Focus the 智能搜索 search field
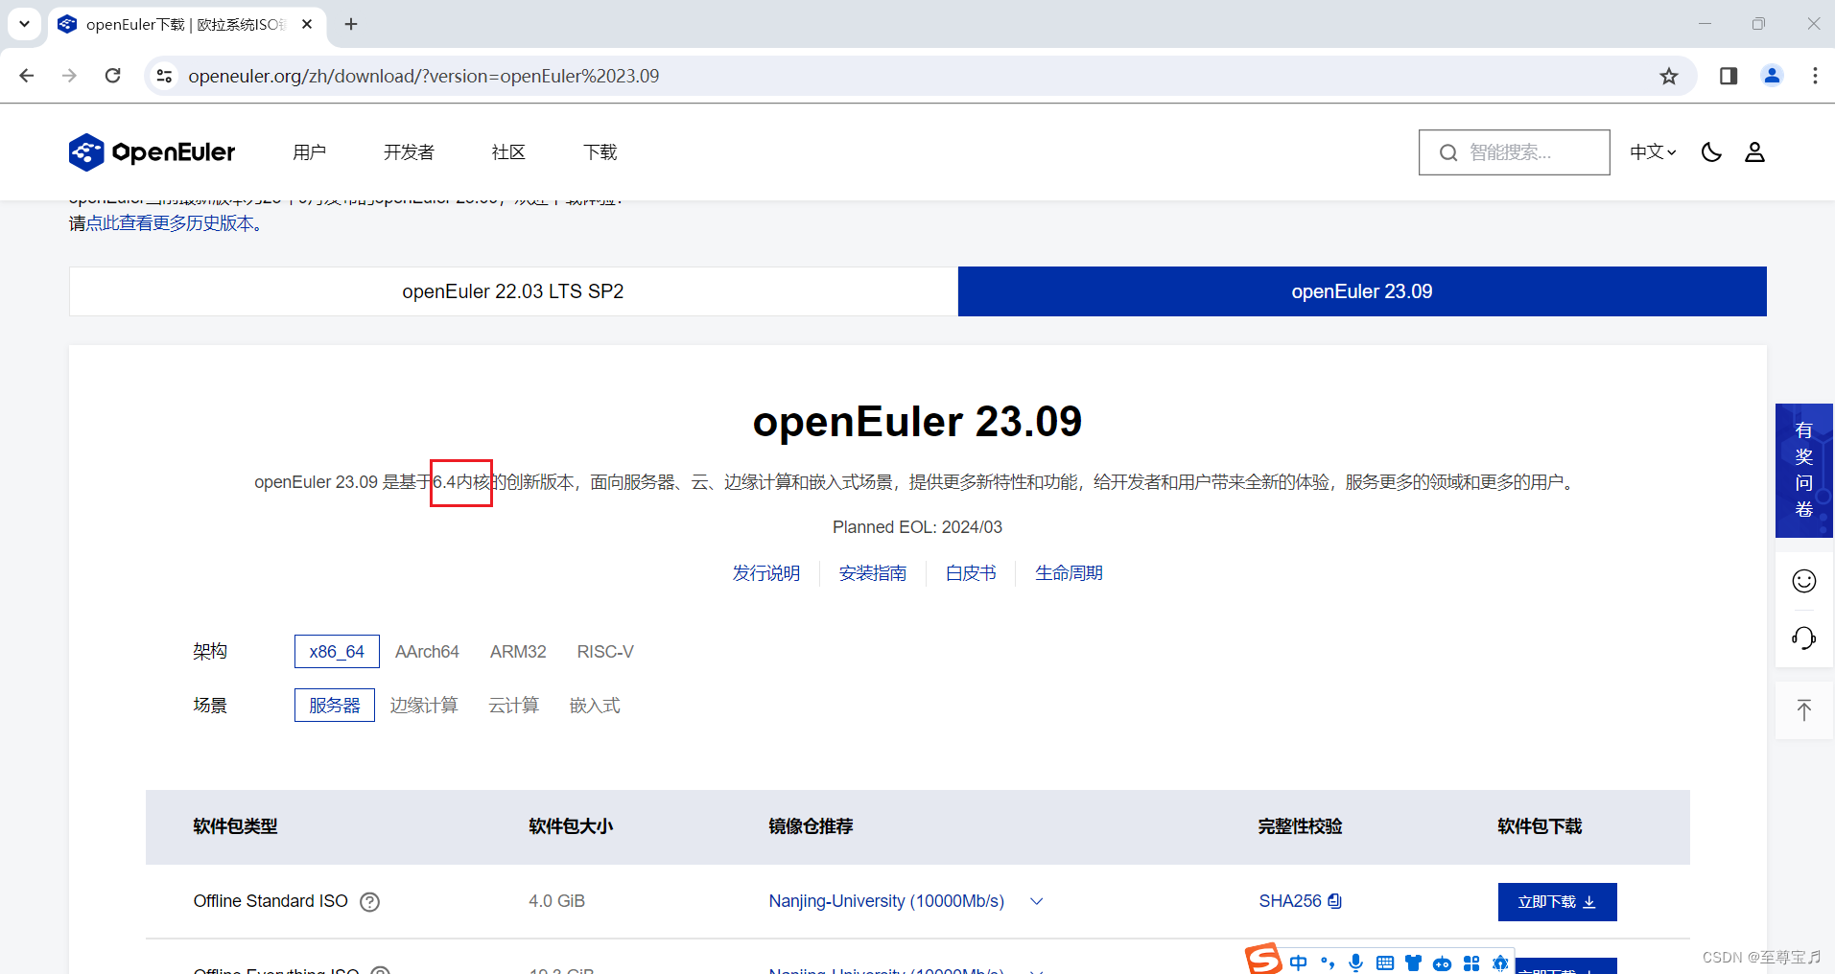The image size is (1835, 974). 1515,152
